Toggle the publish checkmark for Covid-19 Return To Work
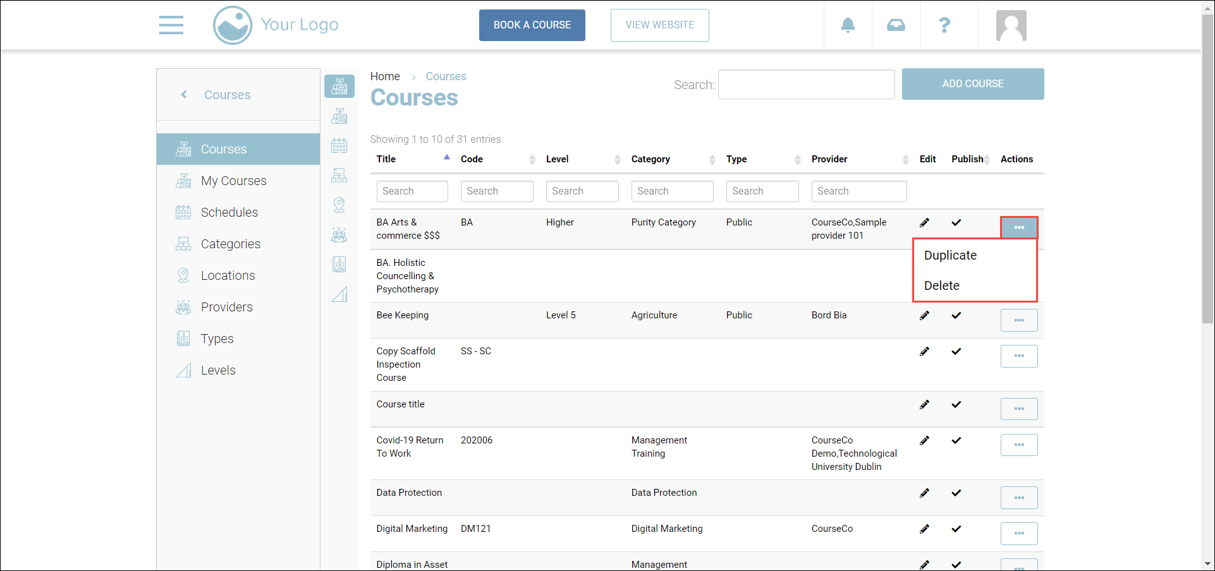 pos(956,440)
